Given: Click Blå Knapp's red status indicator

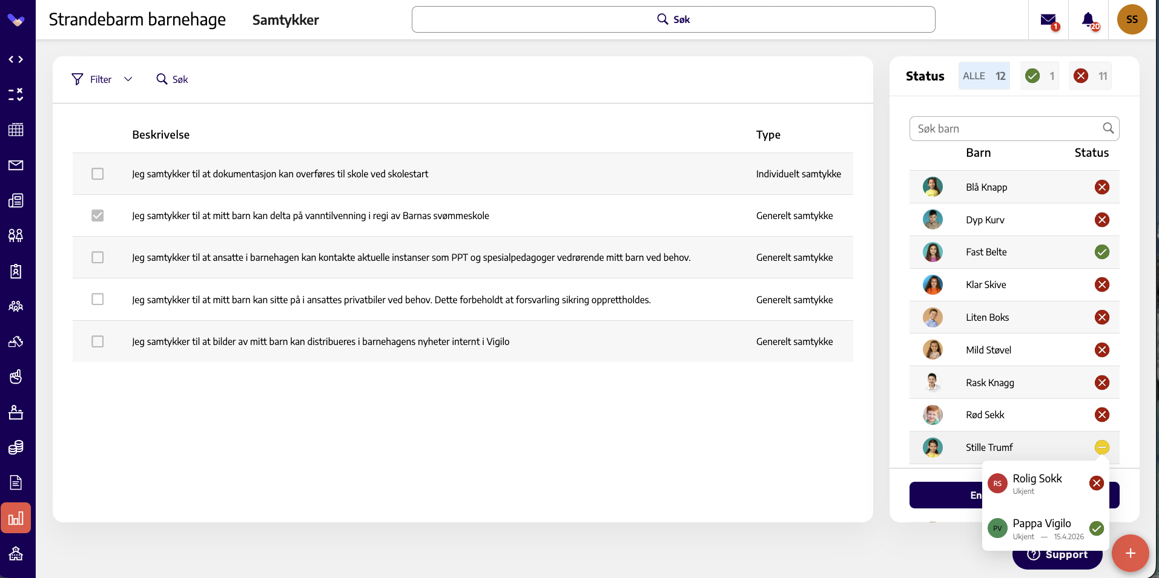Looking at the screenshot, I should pos(1102,187).
